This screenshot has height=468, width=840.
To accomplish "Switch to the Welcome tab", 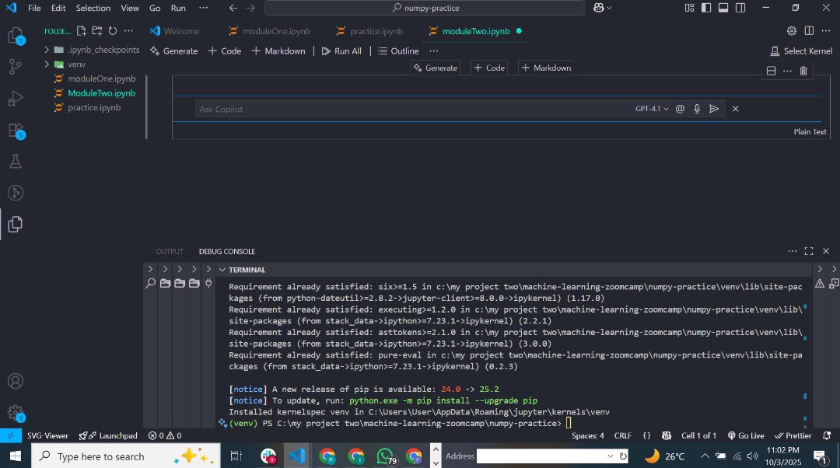I will [x=175, y=31].
